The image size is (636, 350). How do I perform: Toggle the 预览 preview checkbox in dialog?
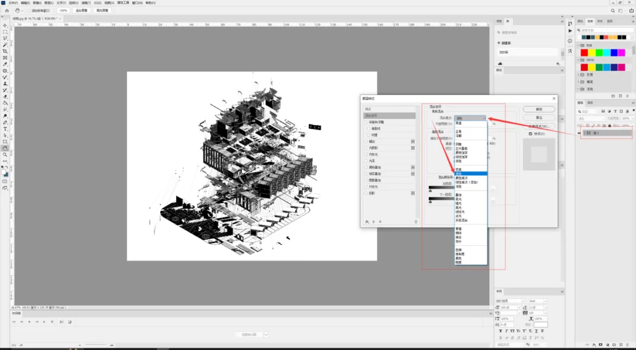tap(531, 134)
